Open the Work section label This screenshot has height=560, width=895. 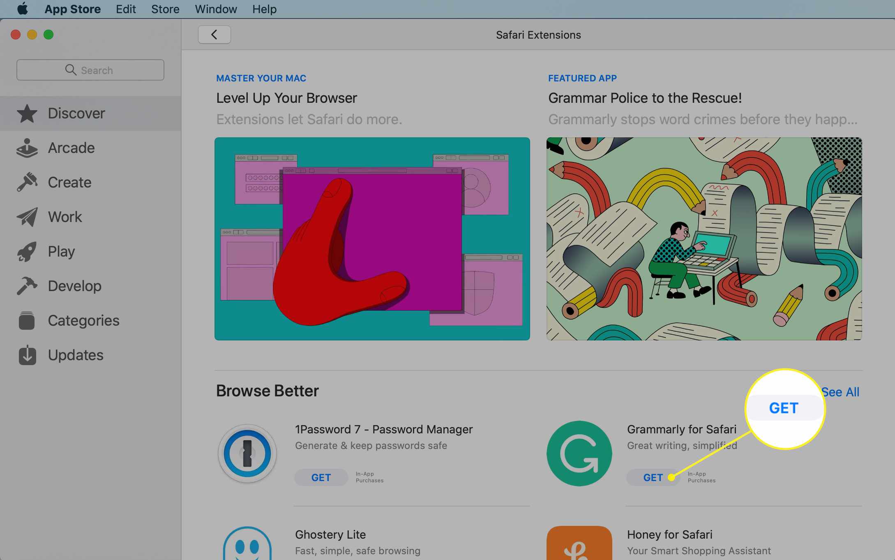(x=65, y=217)
